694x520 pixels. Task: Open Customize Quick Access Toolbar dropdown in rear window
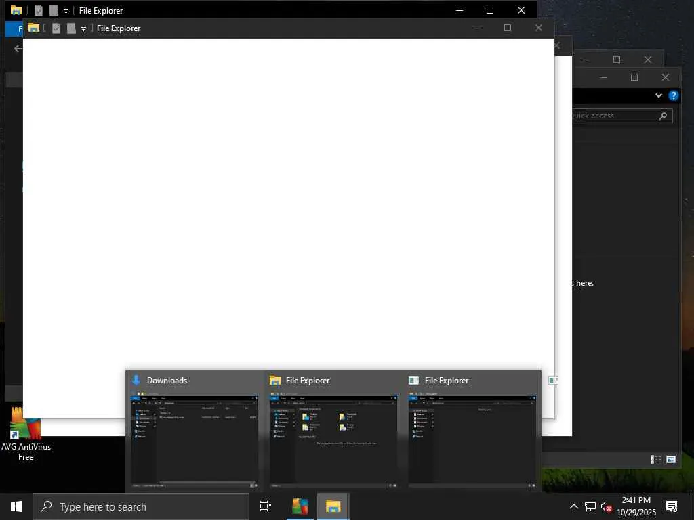(x=66, y=11)
